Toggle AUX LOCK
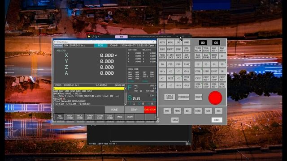This screenshot has height=161, width=287. click(x=187, y=56)
